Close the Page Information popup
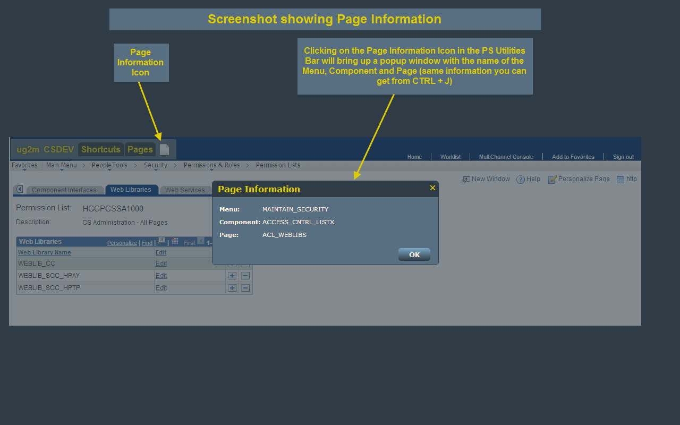 click(x=432, y=188)
